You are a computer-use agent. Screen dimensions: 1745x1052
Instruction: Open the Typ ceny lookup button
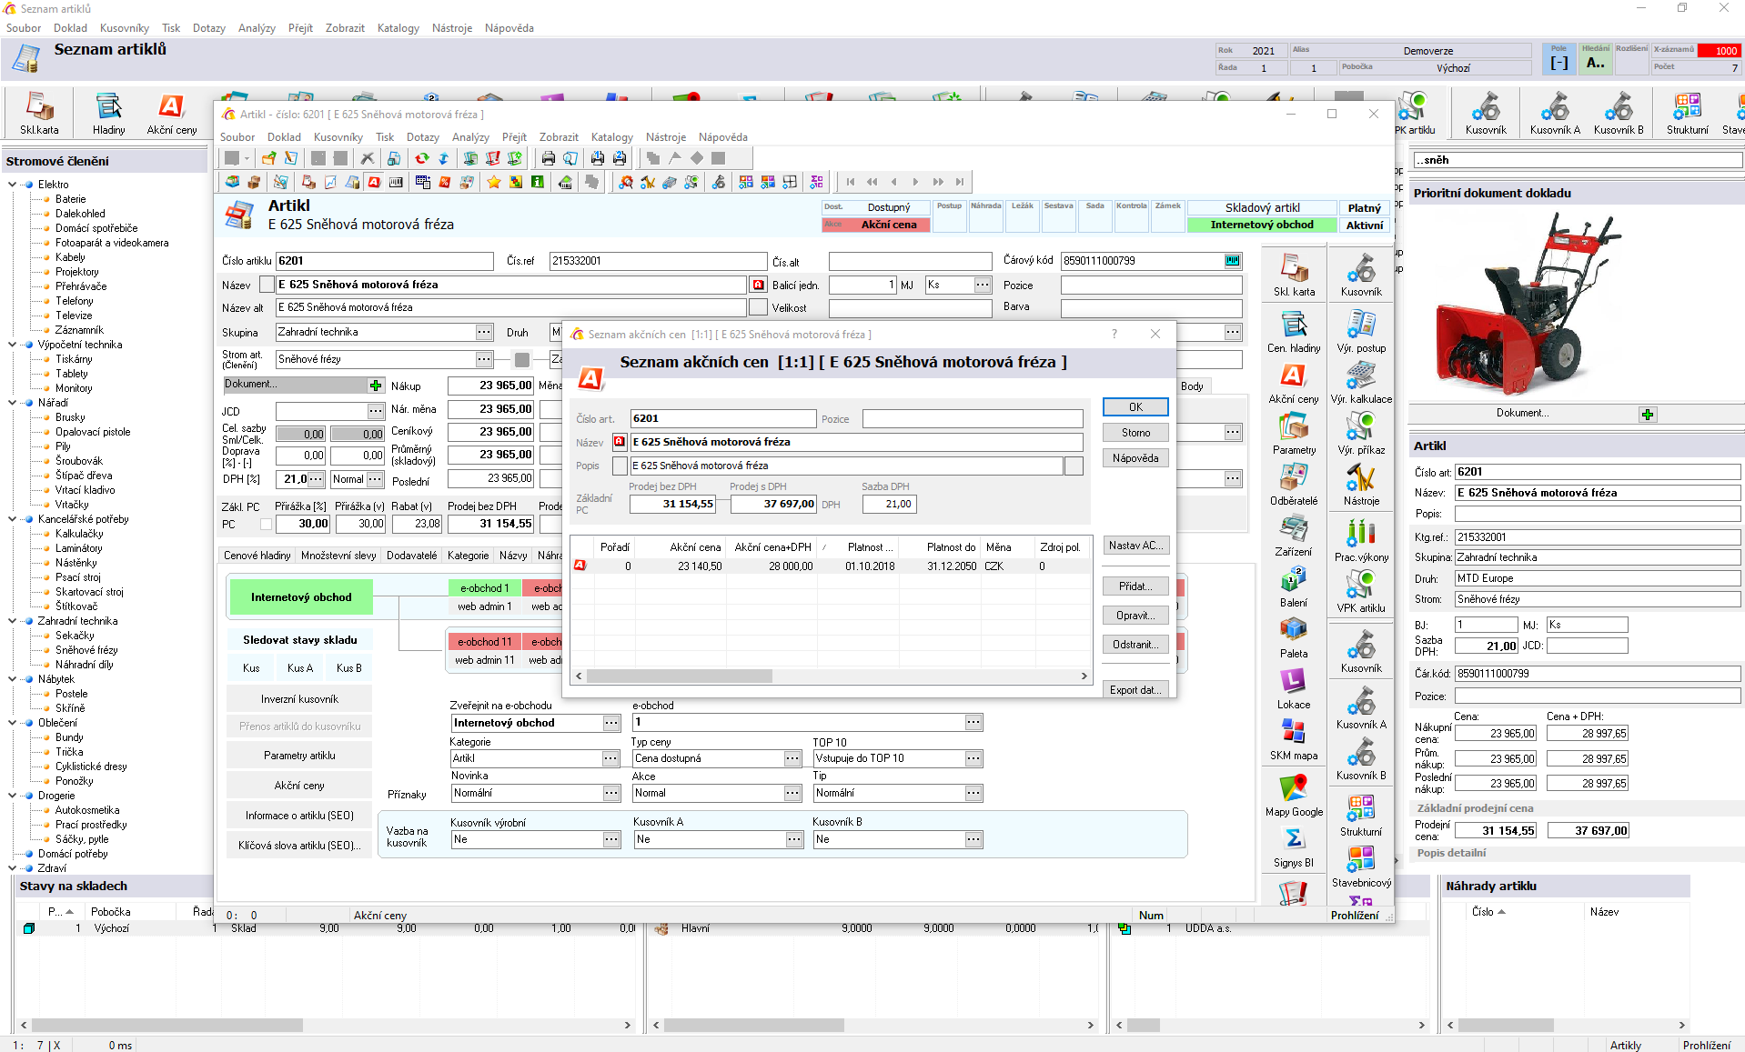pyautogui.click(x=792, y=758)
